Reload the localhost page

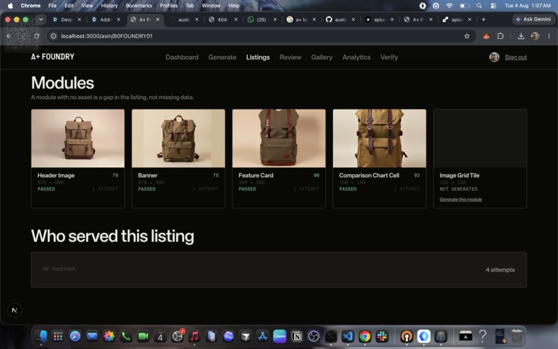coord(37,36)
